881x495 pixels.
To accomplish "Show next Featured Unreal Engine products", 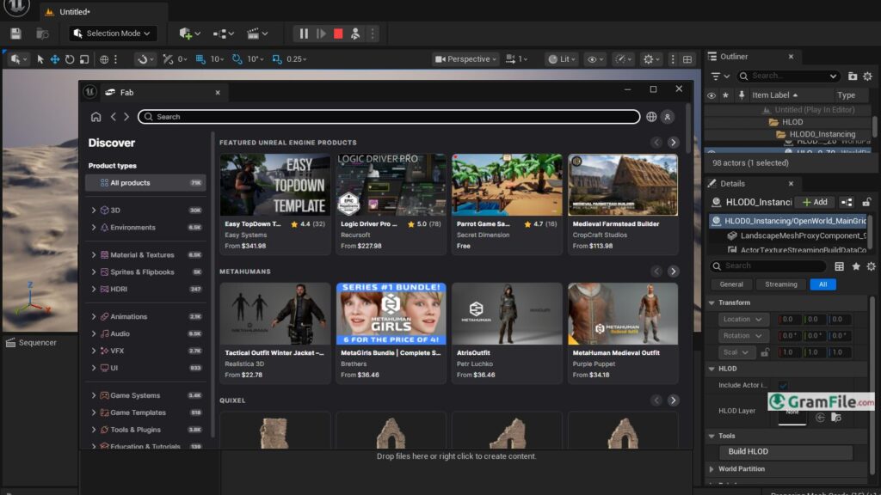I will click(x=673, y=143).
